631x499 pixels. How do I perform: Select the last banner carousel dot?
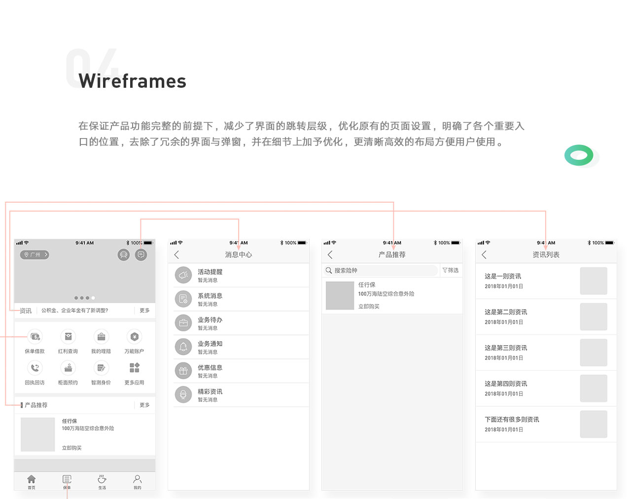pyautogui.click(x=93, y=298)
